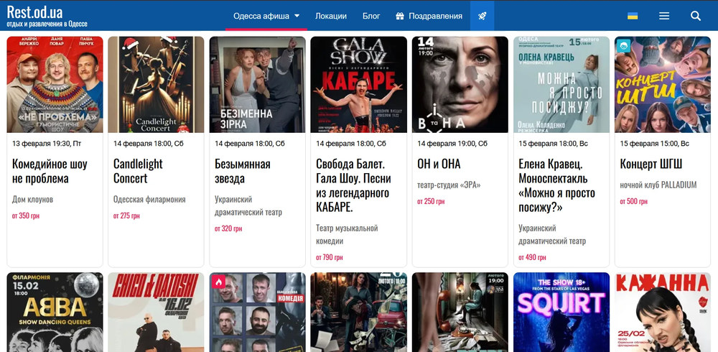
Task: Open the Локации menu item
Action: [330, 16]
